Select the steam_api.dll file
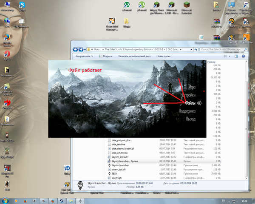This screenshot has width=255, height=204. click(x=119, y=170)
